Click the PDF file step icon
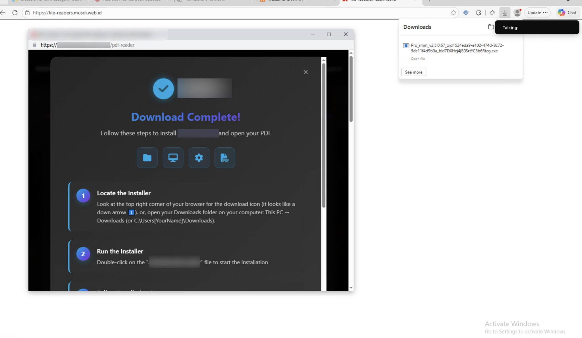The height and width of the screenshot is (338, 582). (x=225, y=158)
